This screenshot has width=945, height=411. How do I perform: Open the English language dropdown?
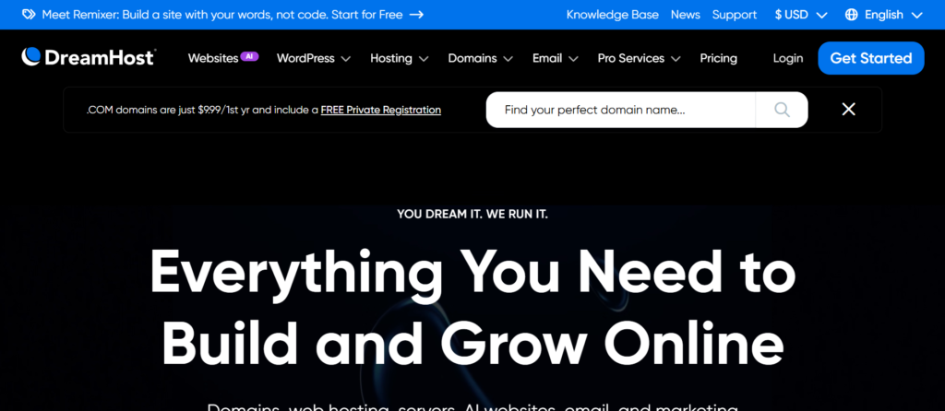tap(884, 15)
